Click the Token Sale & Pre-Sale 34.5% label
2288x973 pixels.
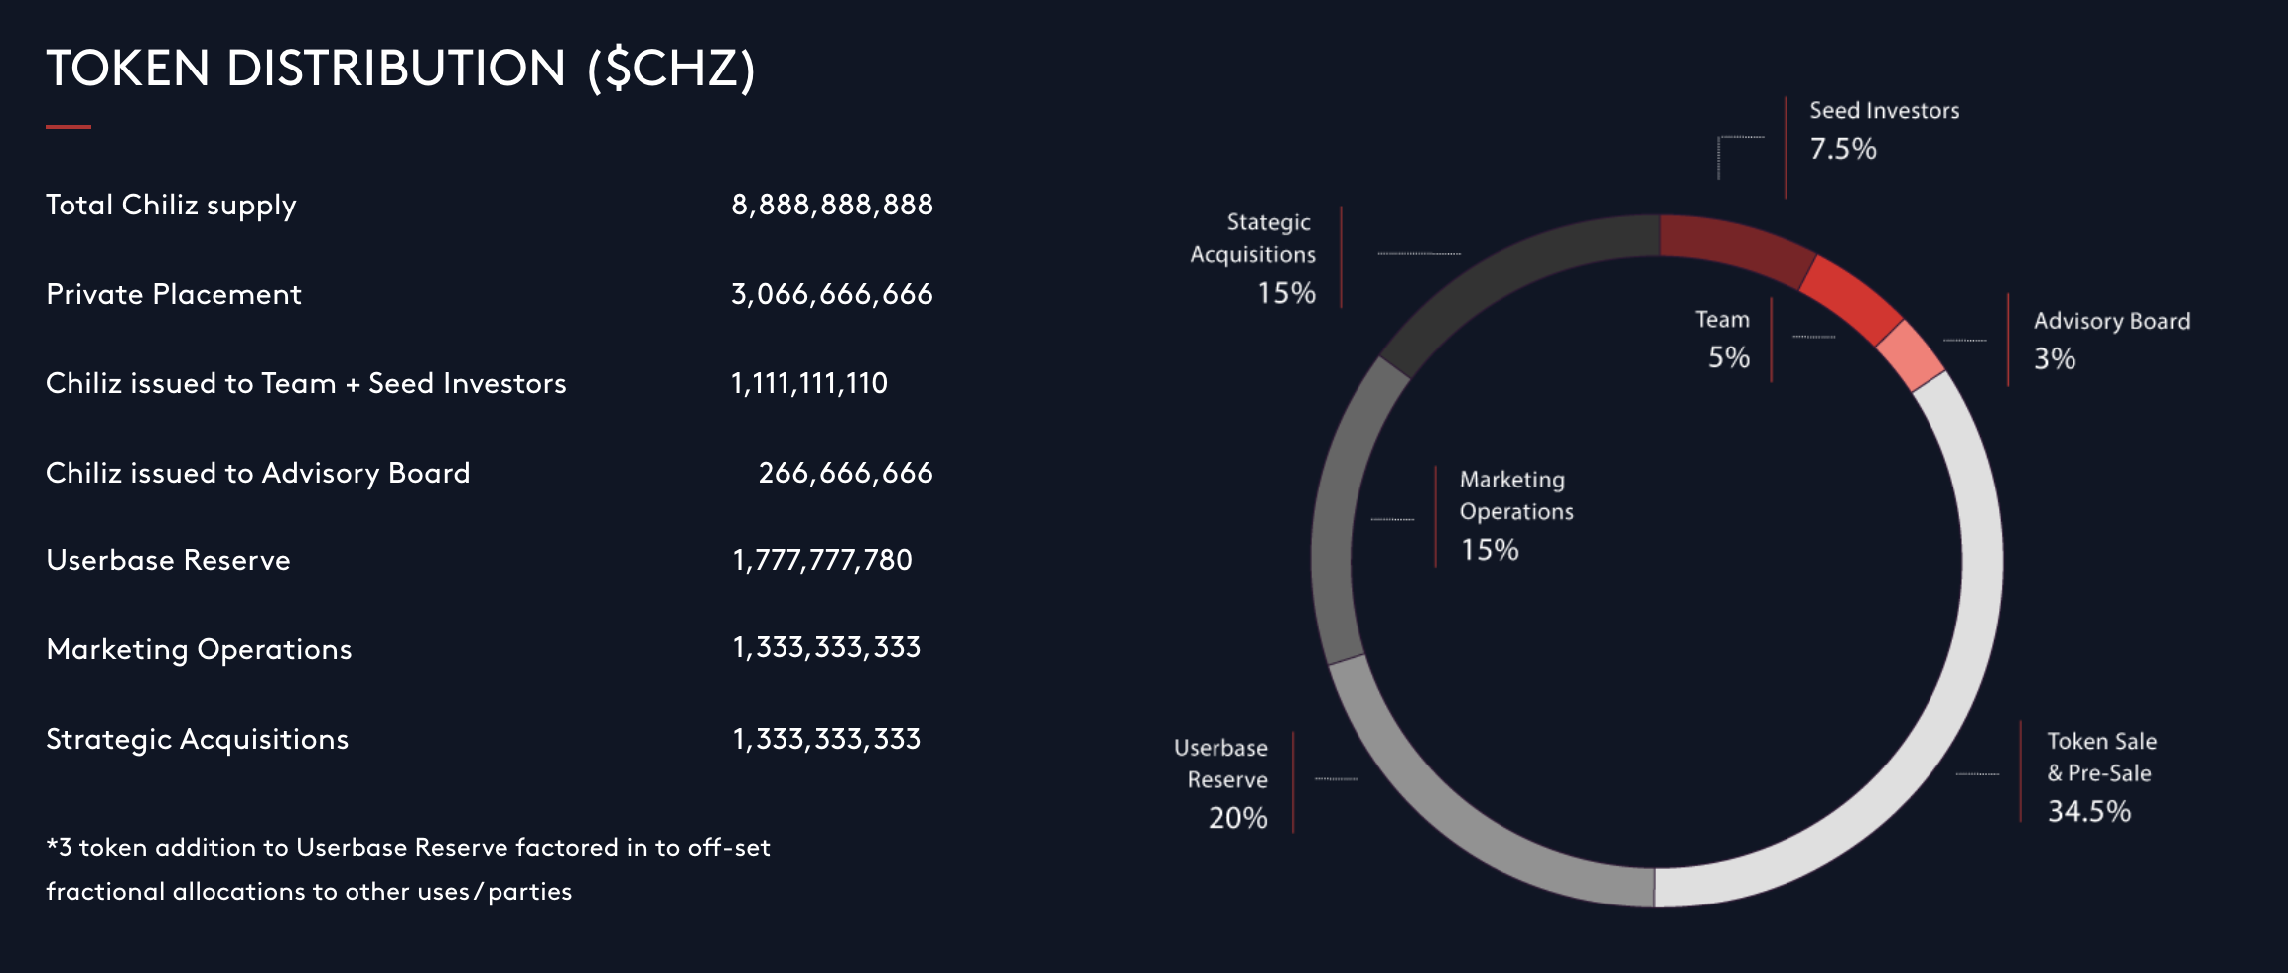pos(2099,775)
